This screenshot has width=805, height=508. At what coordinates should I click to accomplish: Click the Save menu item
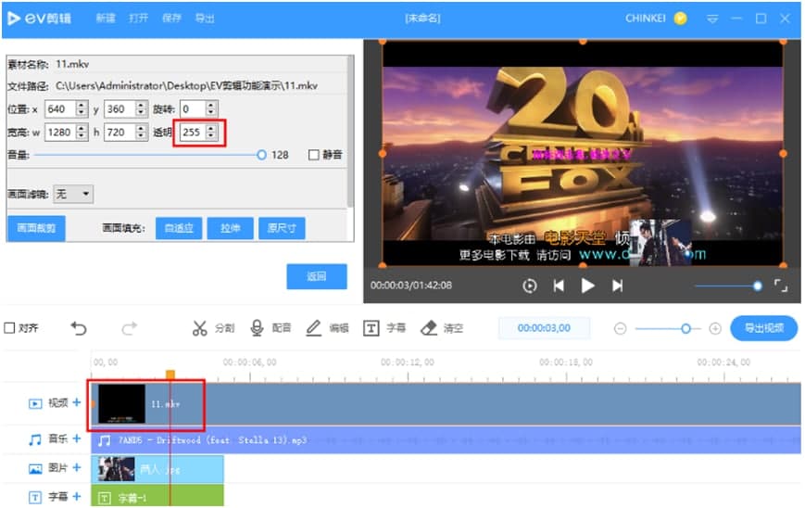click(x=171, y=19)
